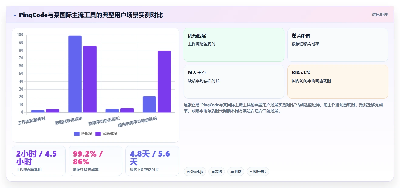This screenshot has height=188, width=400.
Task: Click the 缺陷平均存活时长 x-axis label
Action: [x=104, y=121]
